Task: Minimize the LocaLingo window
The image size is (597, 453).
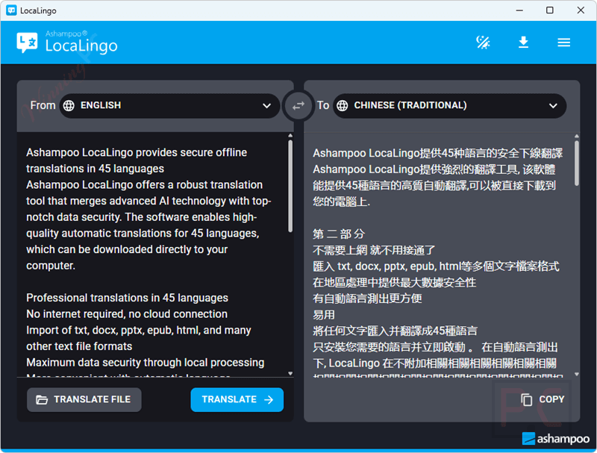Action: click(519, 10)
